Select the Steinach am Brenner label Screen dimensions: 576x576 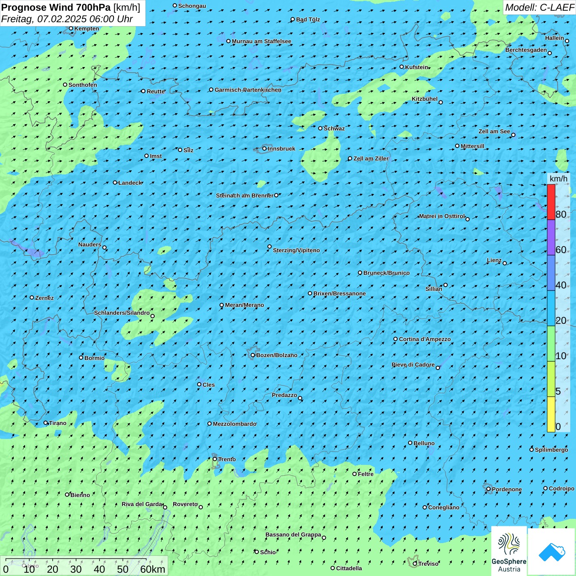244,195
